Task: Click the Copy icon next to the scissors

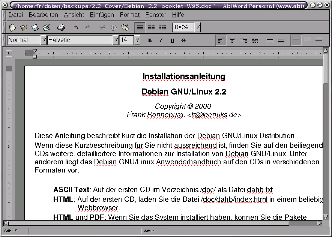Action: point(114,27)
